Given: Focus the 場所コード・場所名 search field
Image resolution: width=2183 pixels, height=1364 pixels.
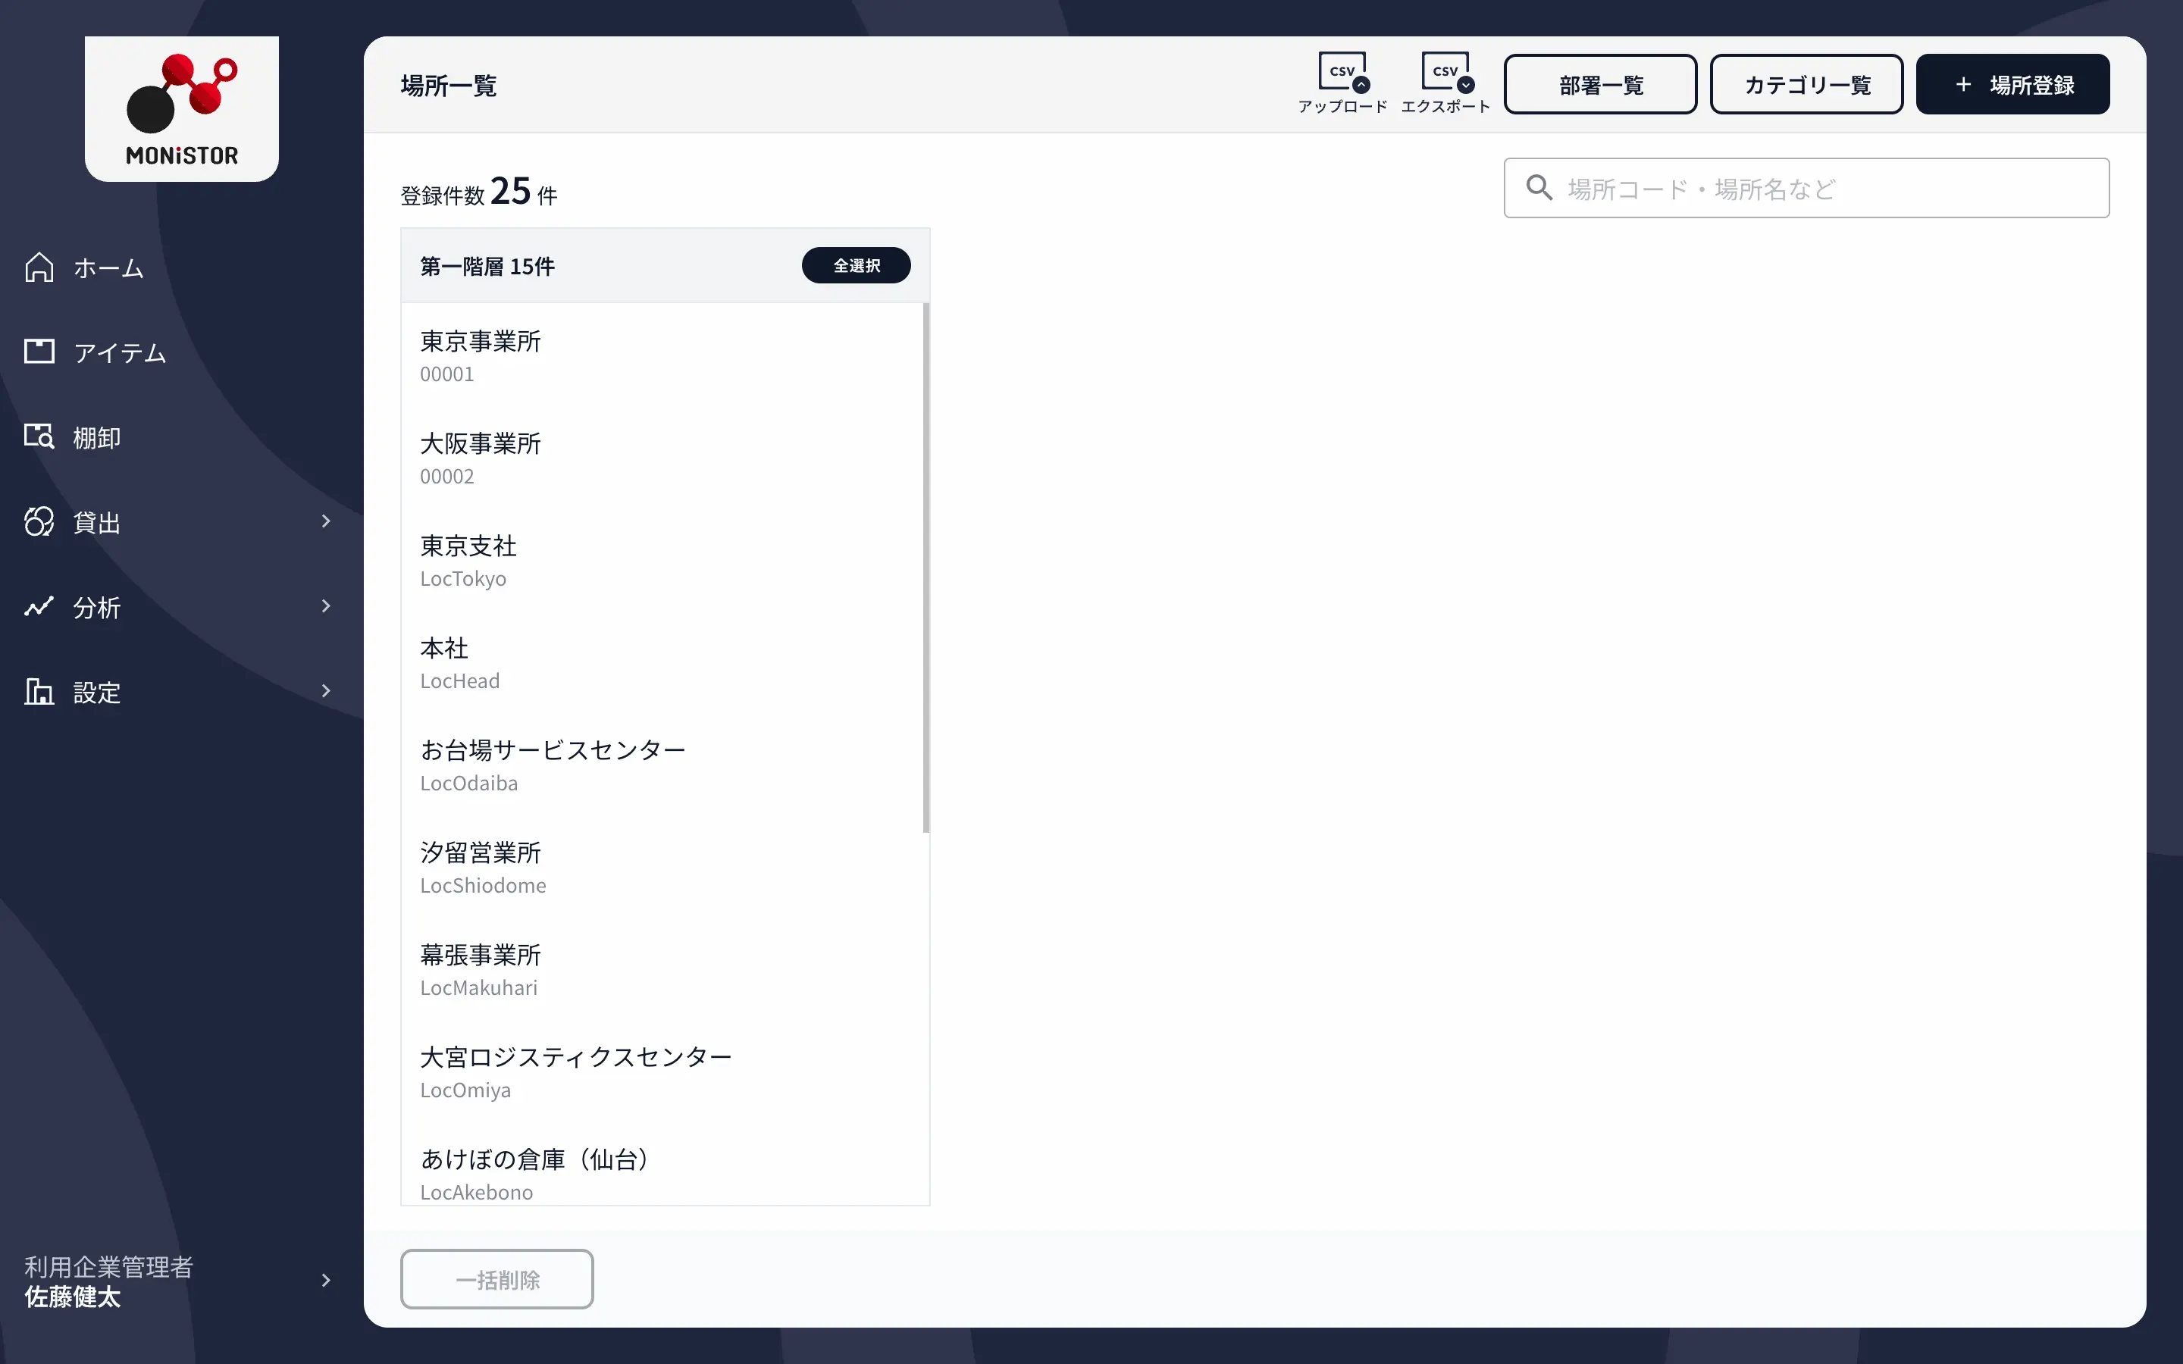Looking at the screenshot, I should [1806, 188].
